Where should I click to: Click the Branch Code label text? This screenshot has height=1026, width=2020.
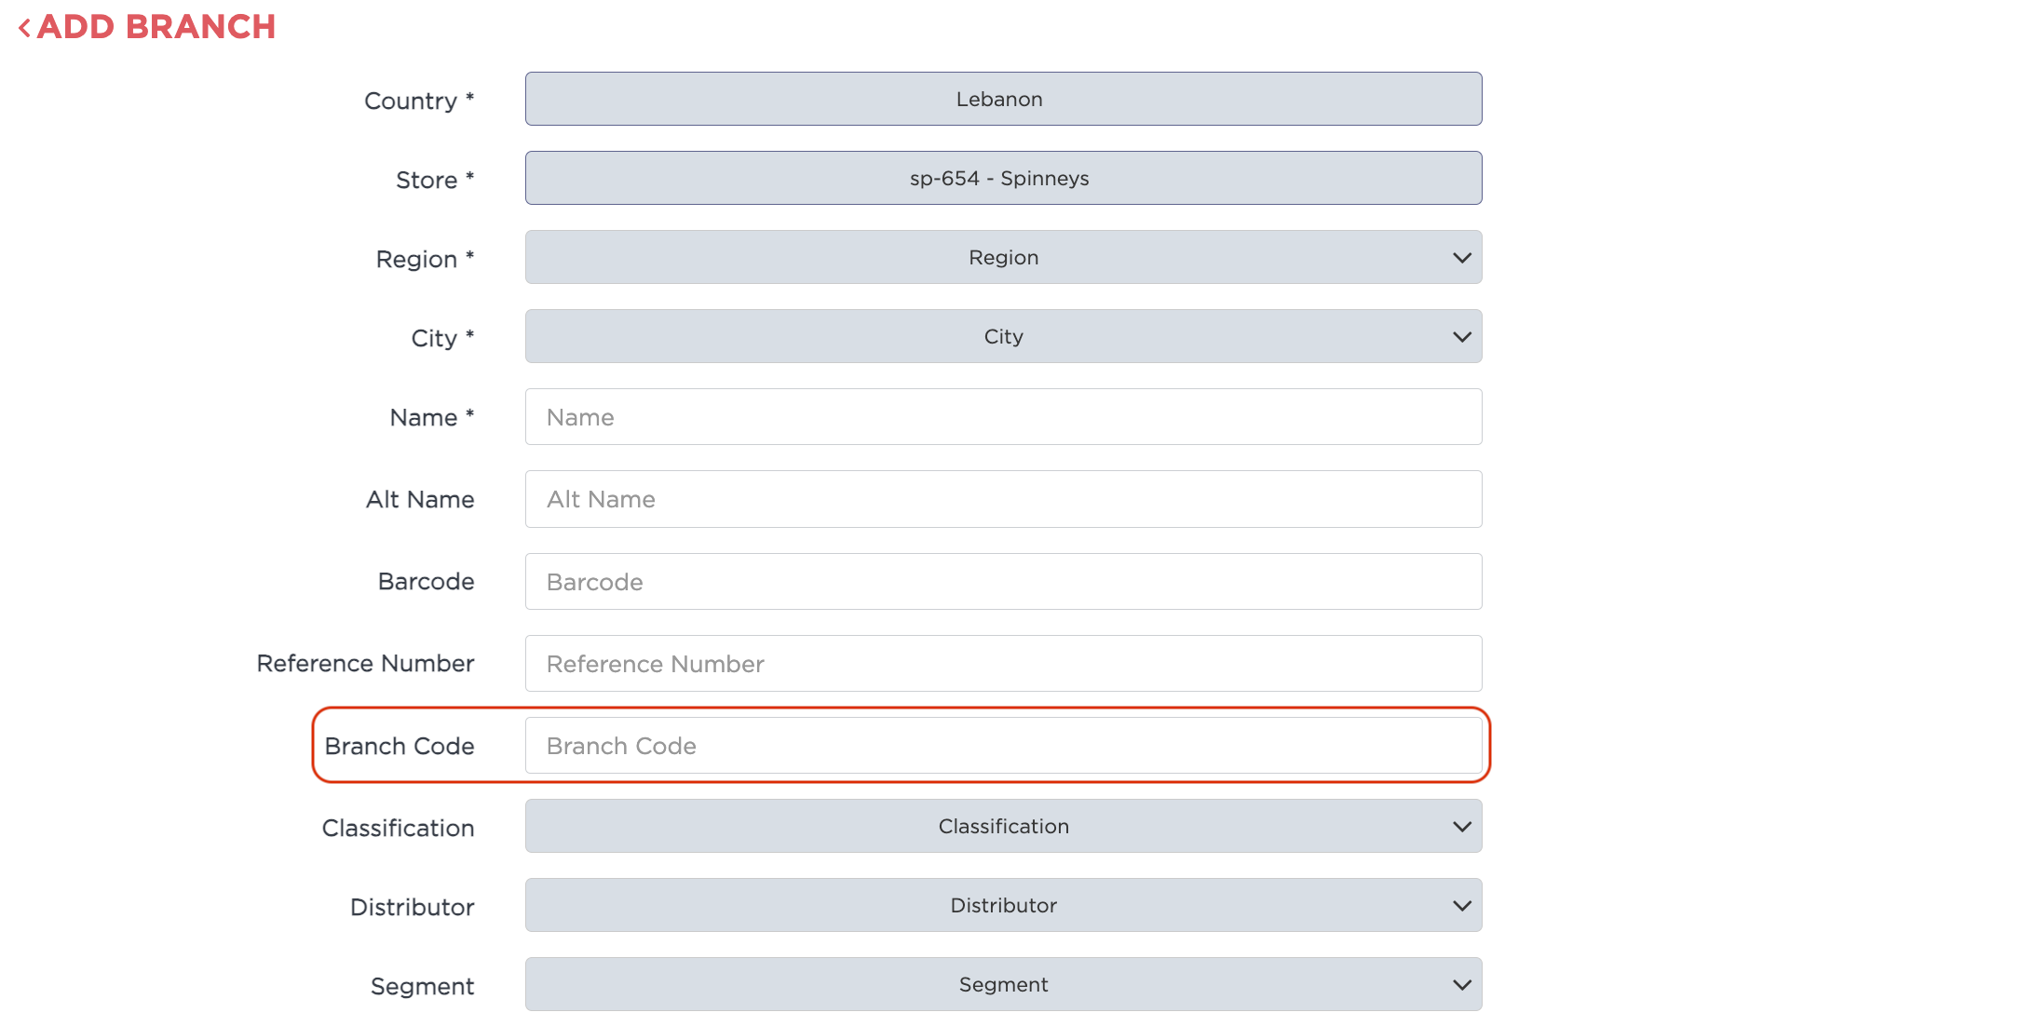tap(400, 747)
